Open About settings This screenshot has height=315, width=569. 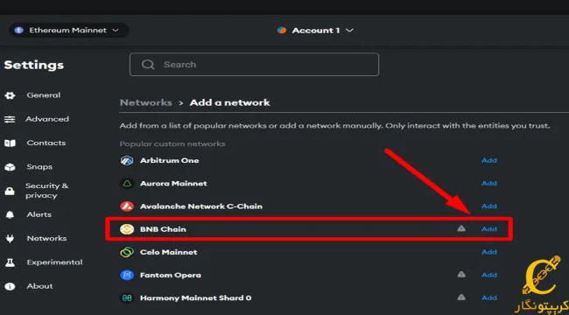click(40, 286)
